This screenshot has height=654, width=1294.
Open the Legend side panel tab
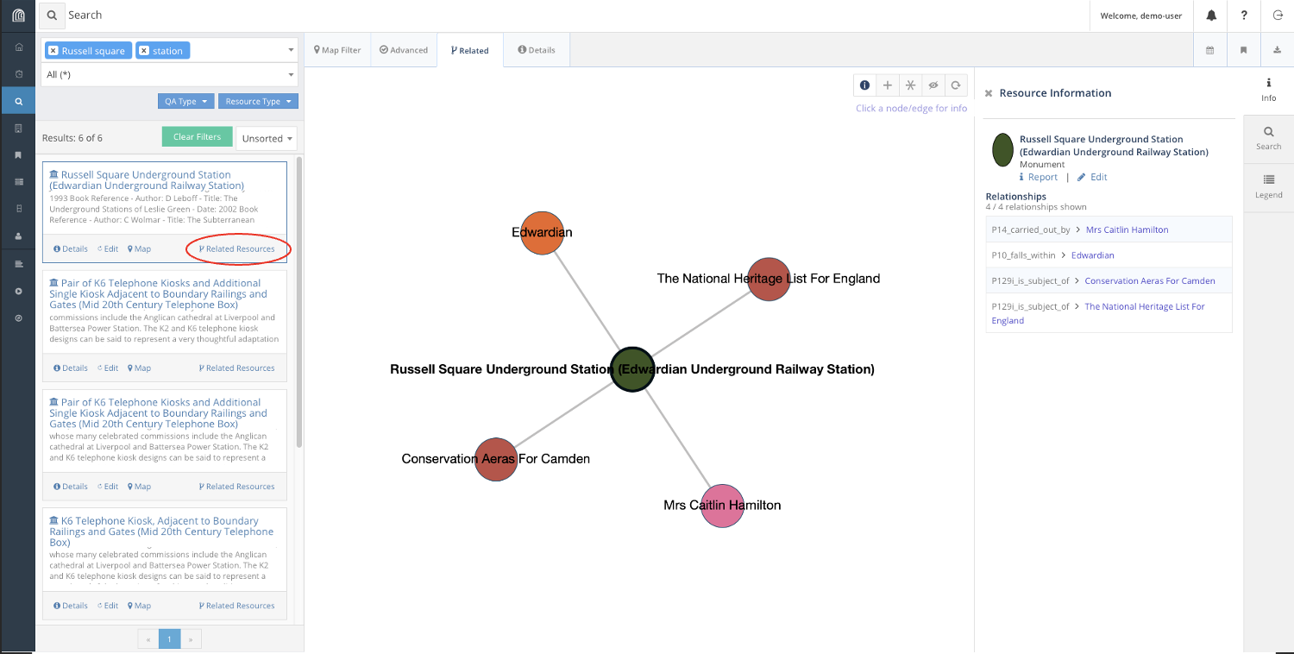coord(1268,186)
